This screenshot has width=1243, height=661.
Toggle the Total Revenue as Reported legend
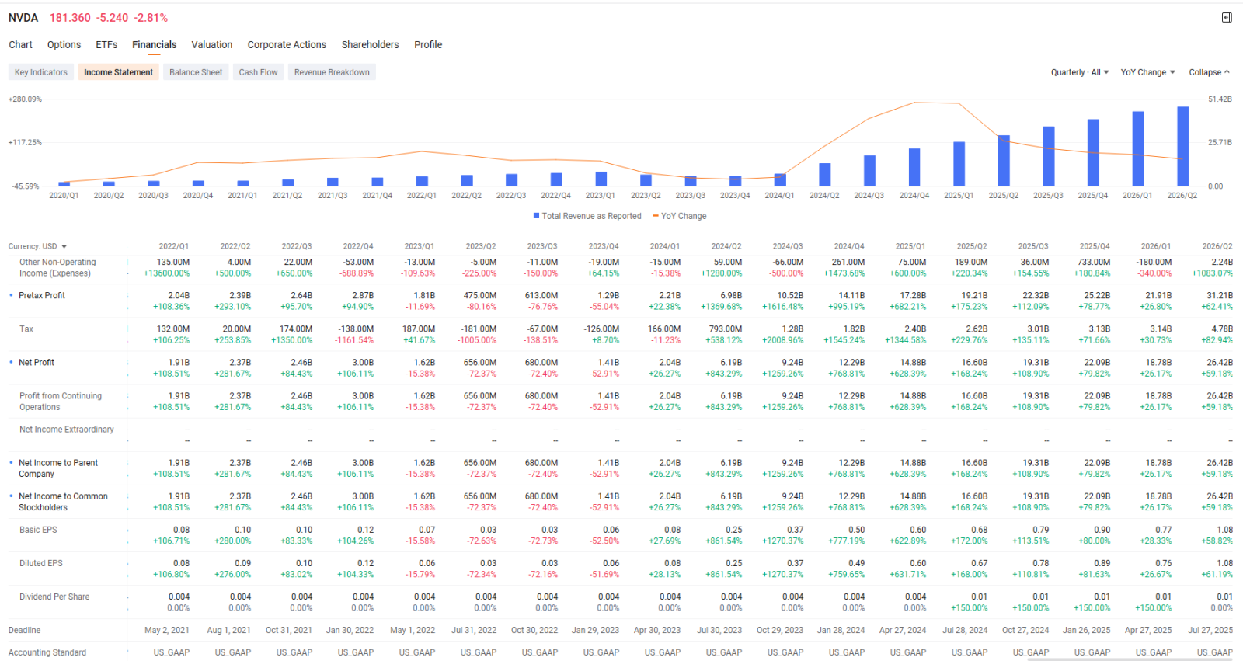tap(587, 216)
